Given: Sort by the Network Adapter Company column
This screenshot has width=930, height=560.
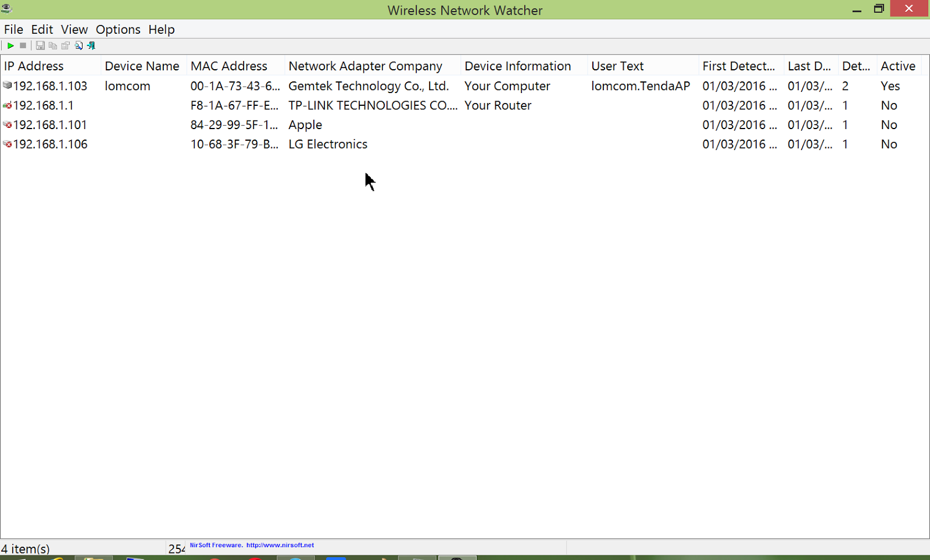Looking at the screenshot, I should pos(365,66).
